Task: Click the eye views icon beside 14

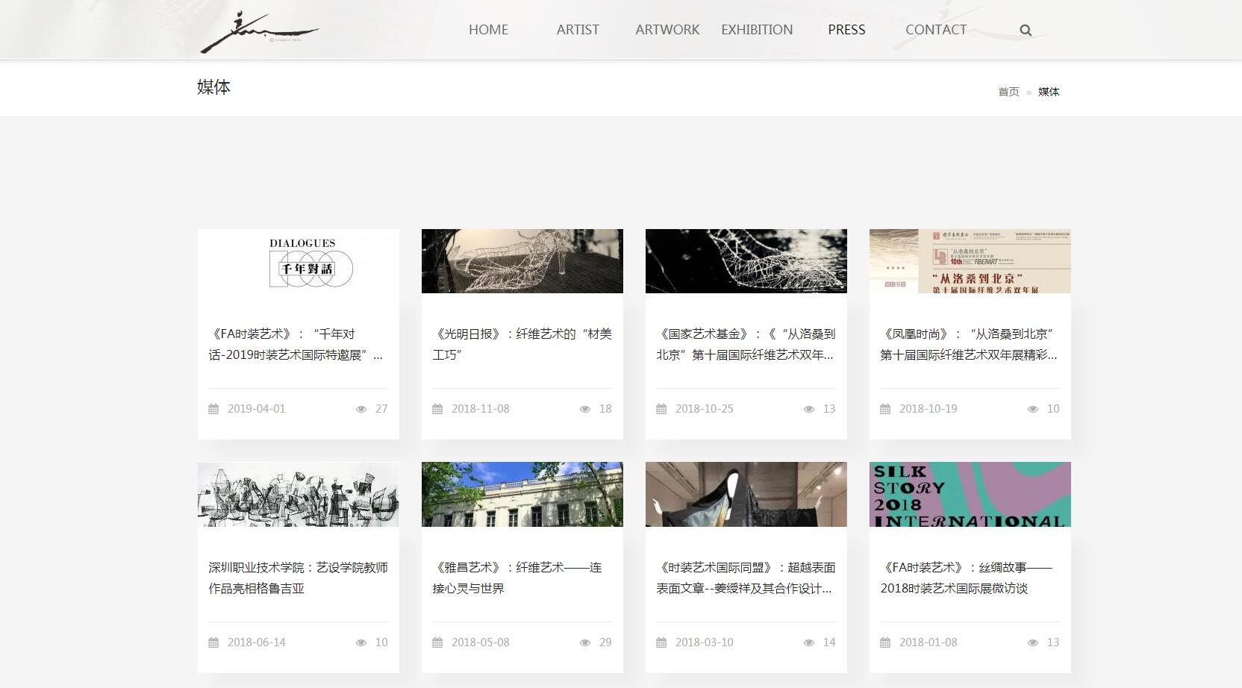Action: coord(809,642)
